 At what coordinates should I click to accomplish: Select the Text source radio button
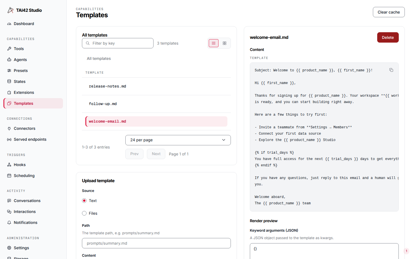(x=84, y=201)
